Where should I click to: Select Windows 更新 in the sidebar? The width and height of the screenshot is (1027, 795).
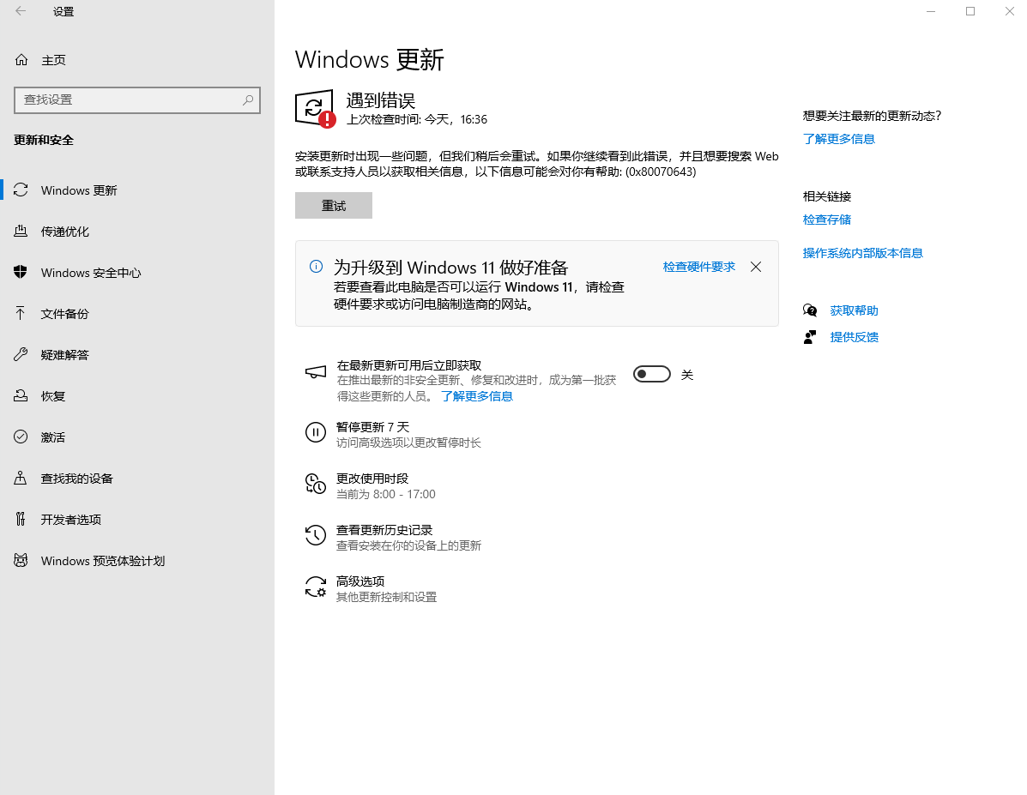click(137, 190)
